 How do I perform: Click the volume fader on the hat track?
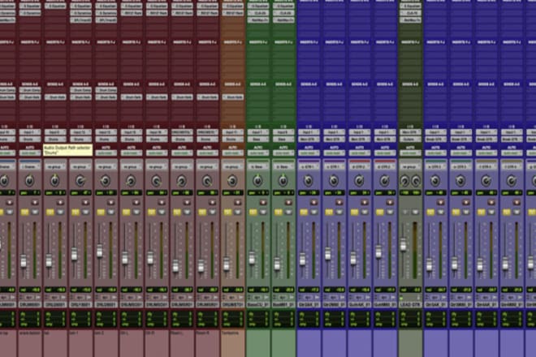coord(49,260)
